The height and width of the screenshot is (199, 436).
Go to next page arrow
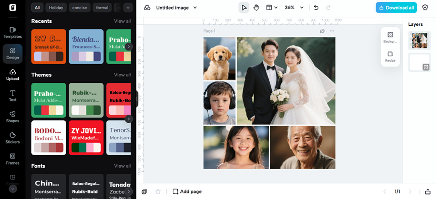[x=410, y=191]
